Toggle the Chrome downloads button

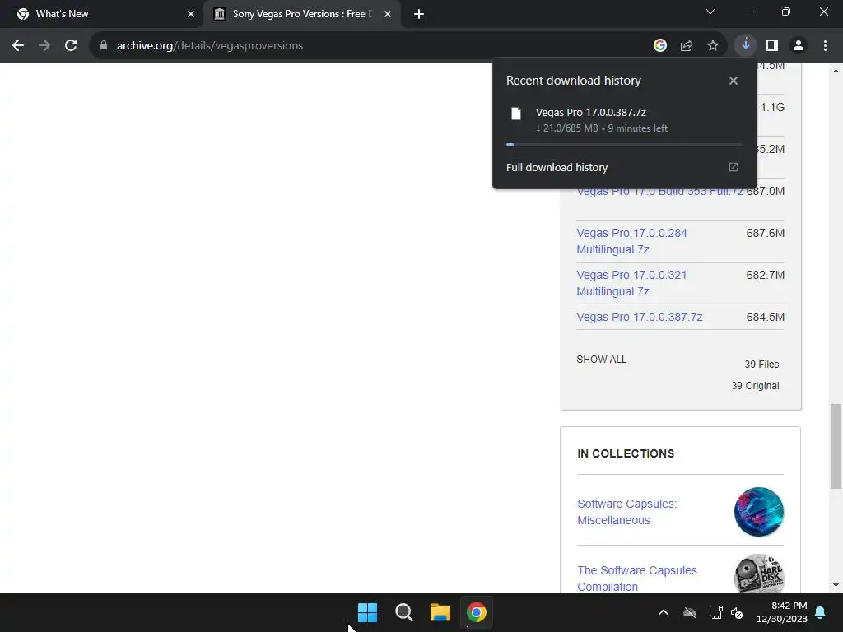(x=746, y=46)
